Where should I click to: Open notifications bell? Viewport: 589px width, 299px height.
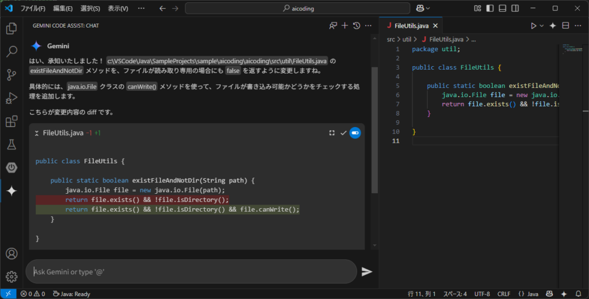point(578,294)
